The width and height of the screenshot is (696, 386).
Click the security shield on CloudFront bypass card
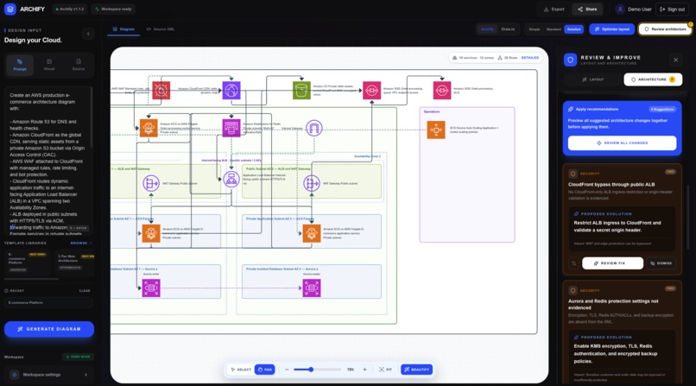click(573, 174)
